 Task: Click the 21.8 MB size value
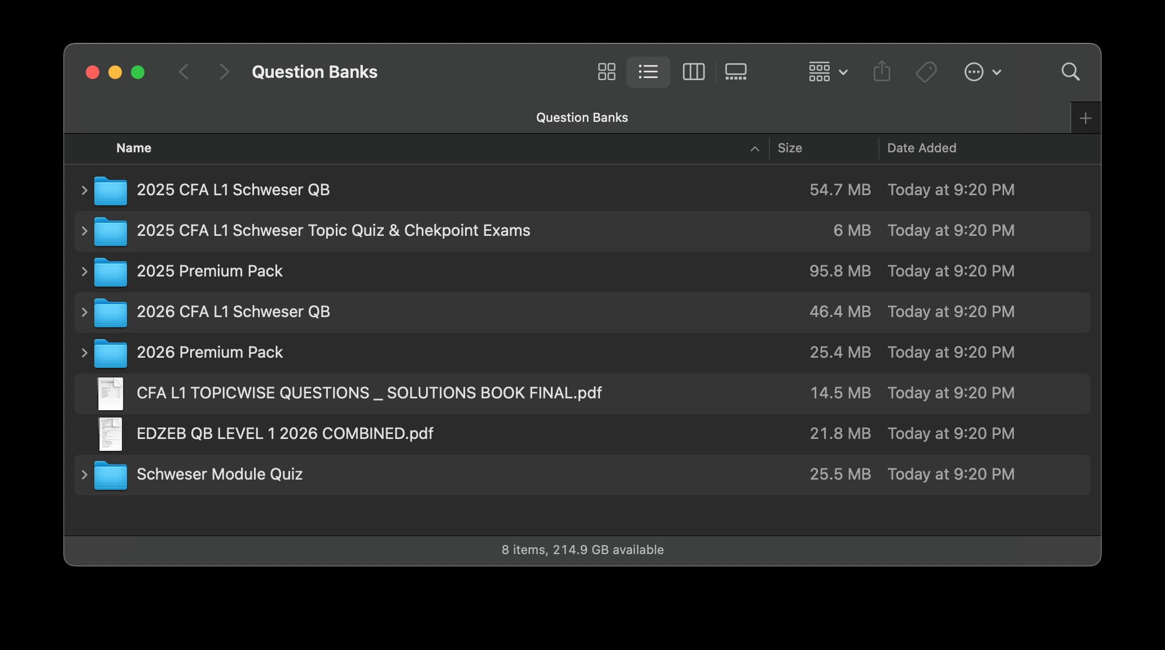tap(840, 433)
